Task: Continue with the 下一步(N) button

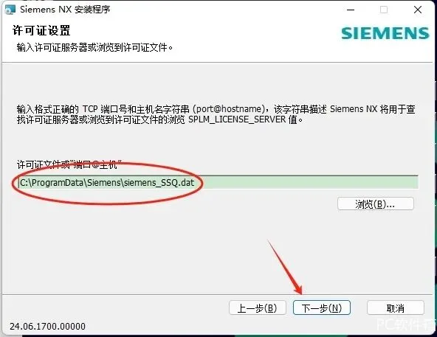Action: coord(322,308)
